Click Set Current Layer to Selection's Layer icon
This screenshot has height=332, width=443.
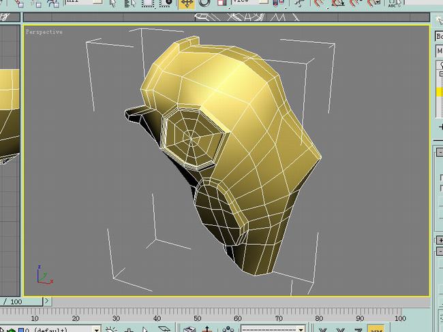(x=164, y=329)
